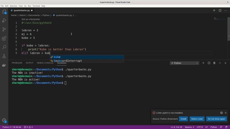Open the Run menu
The width and height of the screenshot is (230, 129).
(x=29, y=6)
